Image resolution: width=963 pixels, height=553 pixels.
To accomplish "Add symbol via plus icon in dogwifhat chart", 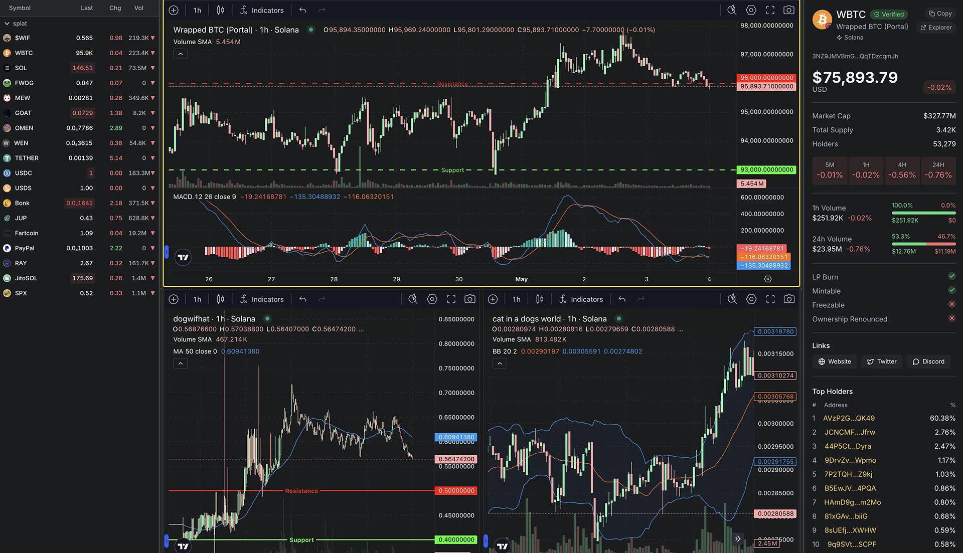I will click(x=174, y=299).
